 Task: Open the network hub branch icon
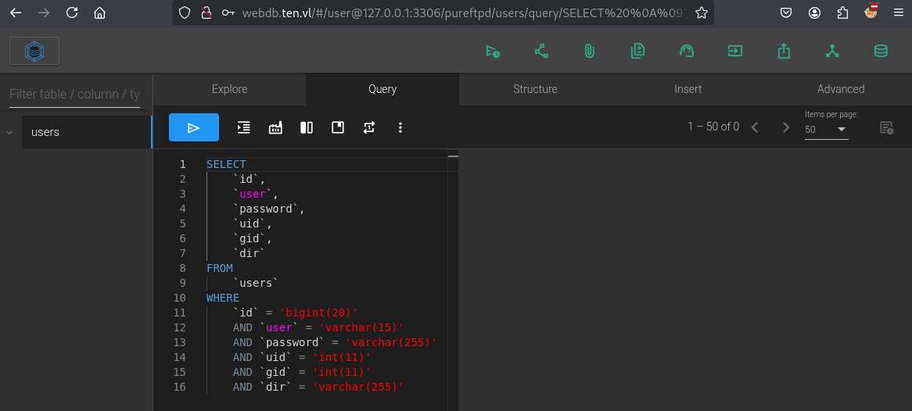pyautogui.click(x=832, y=51)
